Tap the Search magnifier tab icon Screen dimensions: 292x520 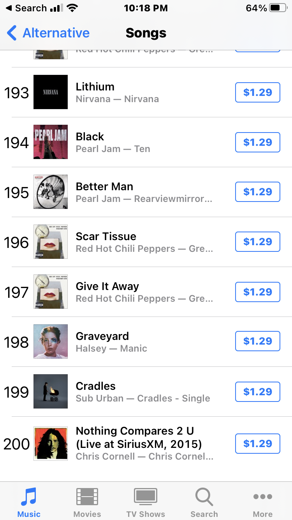pyautogui.click(x=204, y=497)
